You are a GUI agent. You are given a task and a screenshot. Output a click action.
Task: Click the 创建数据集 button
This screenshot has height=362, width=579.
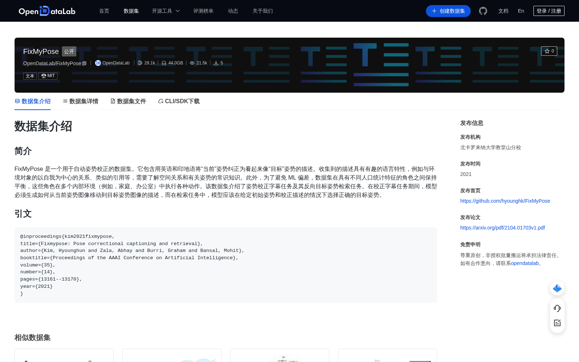coord(448,11)
